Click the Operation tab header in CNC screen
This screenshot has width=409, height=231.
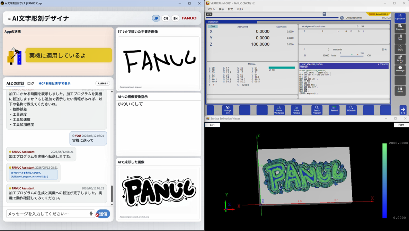231,22
